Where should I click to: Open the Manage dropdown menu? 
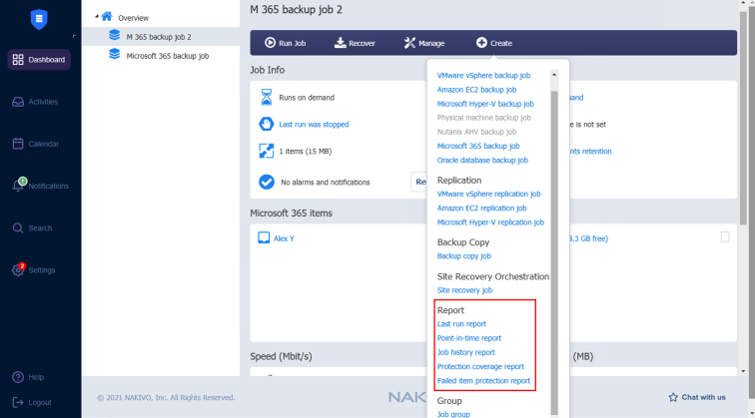424,43
